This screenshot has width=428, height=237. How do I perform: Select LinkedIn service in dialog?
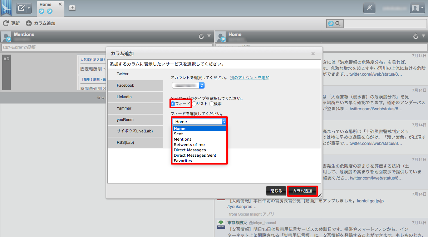point(136,97)
